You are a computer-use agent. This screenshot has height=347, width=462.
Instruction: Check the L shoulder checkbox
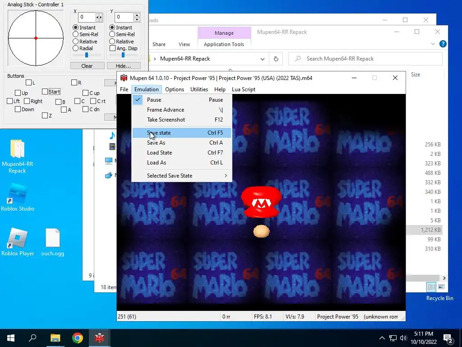(x=28, y=82)
